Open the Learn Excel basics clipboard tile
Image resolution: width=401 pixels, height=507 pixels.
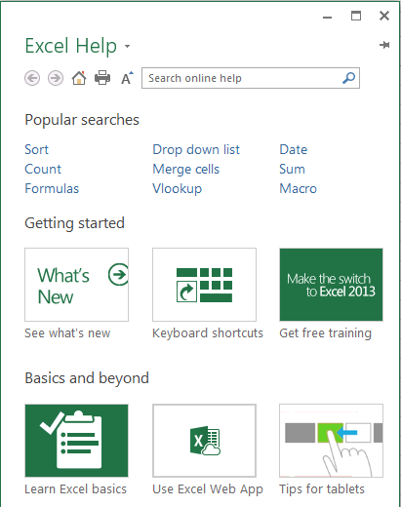76,441
